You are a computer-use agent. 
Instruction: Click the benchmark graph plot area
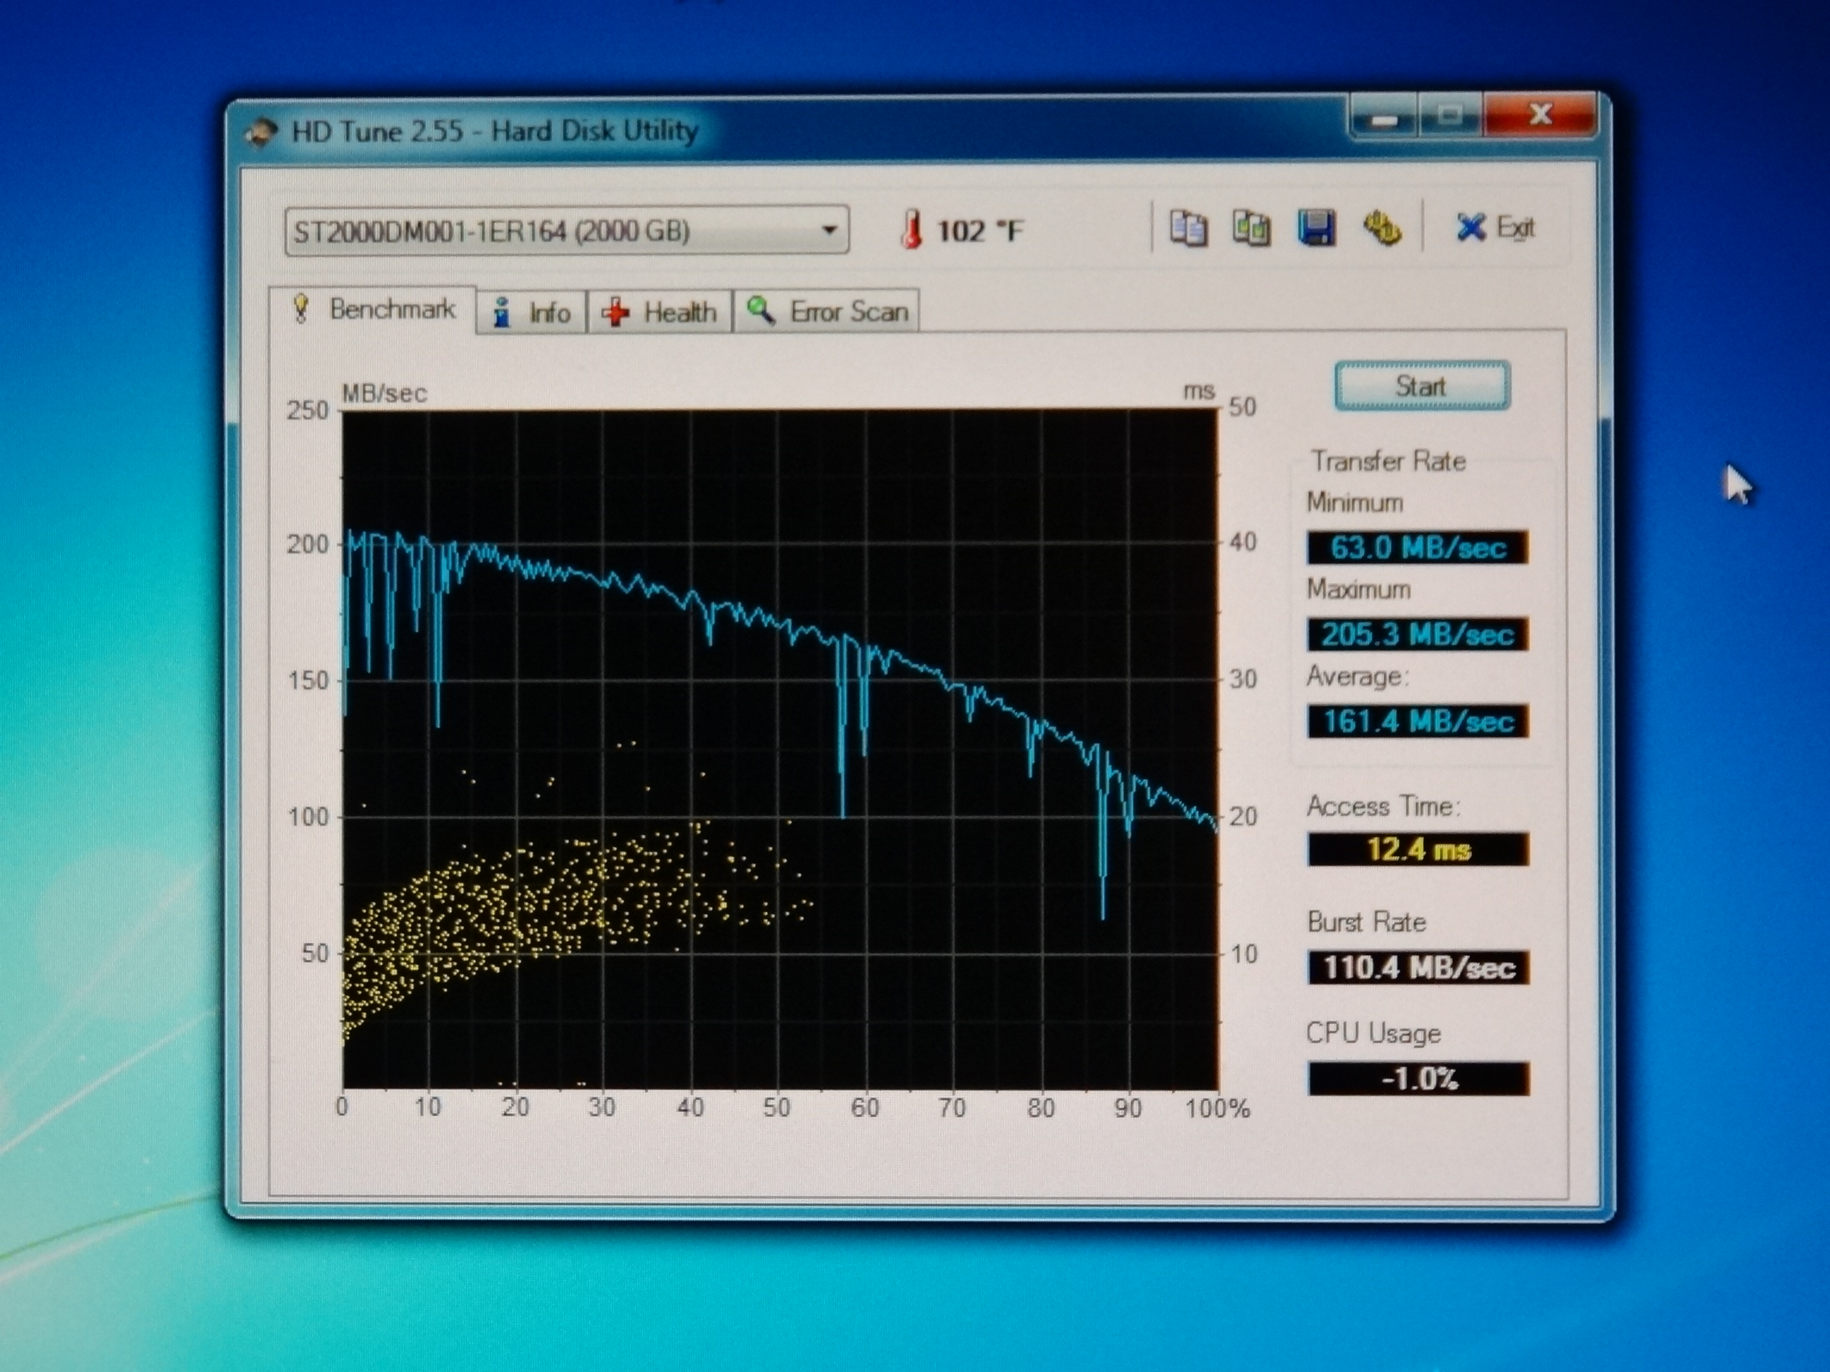780,750
